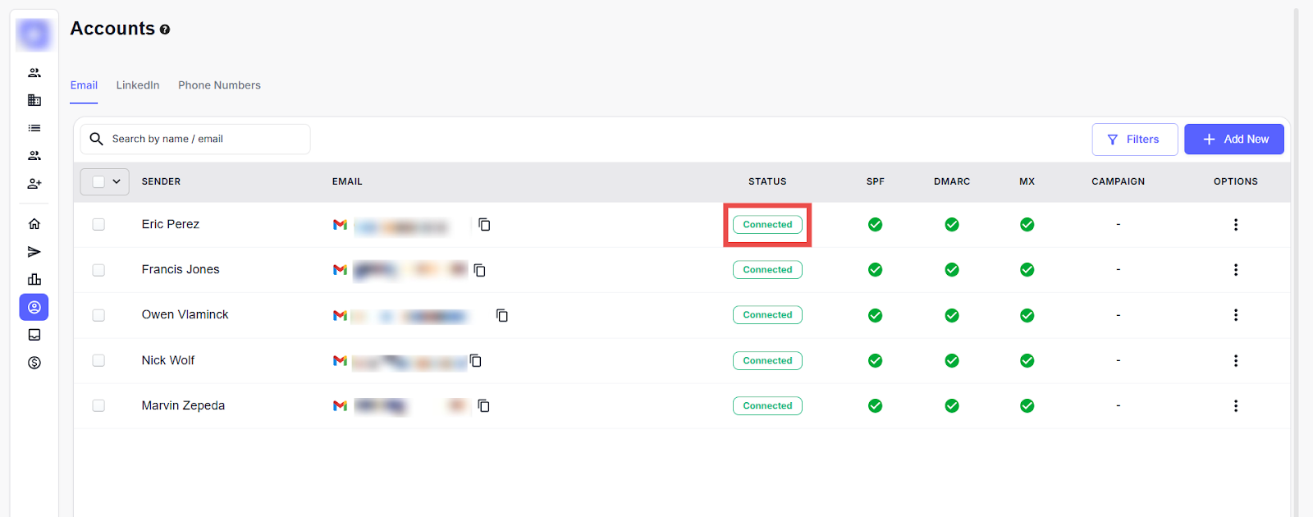The height and width of the screenshot is (517, 1313).
Task: Open the send campaigns paper-plane icon
Action: pyautogui.click(x=34, y=252)
